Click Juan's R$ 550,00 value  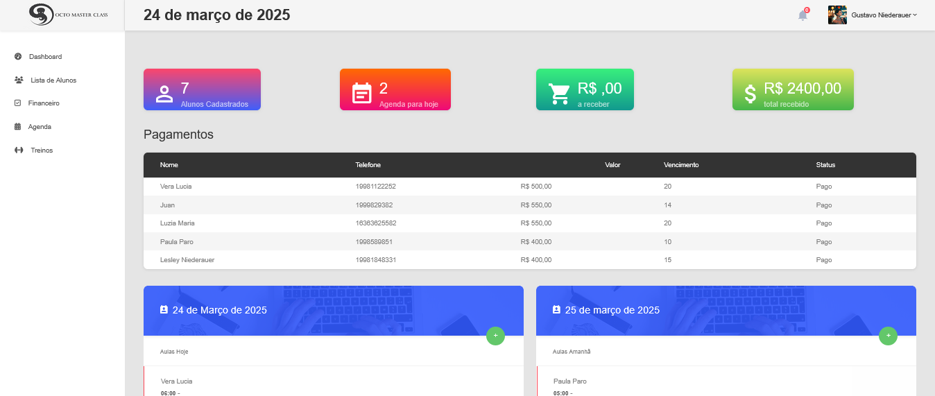pyautogui.click(x=536, y=205)
